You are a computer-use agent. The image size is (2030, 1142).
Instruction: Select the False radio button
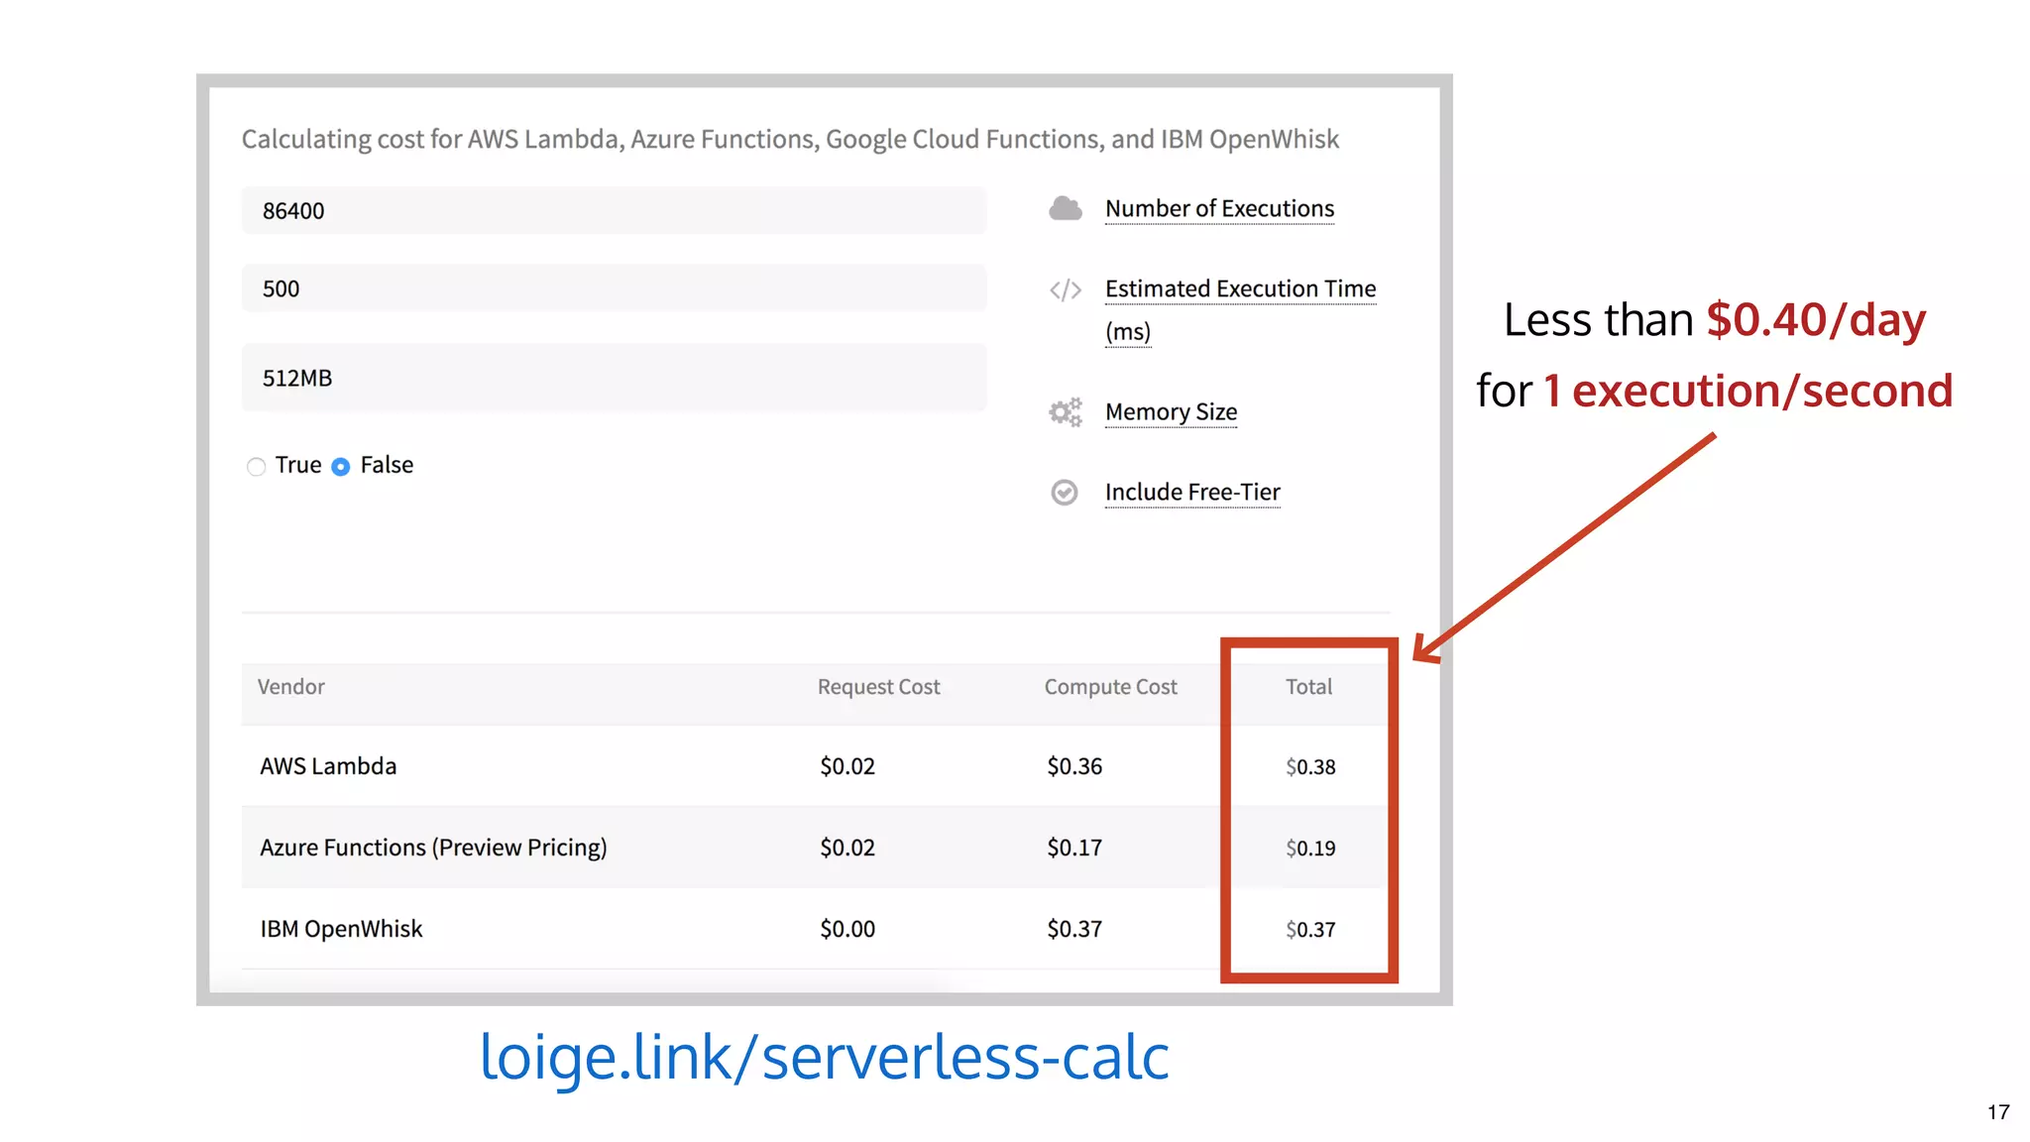[341, 466]
